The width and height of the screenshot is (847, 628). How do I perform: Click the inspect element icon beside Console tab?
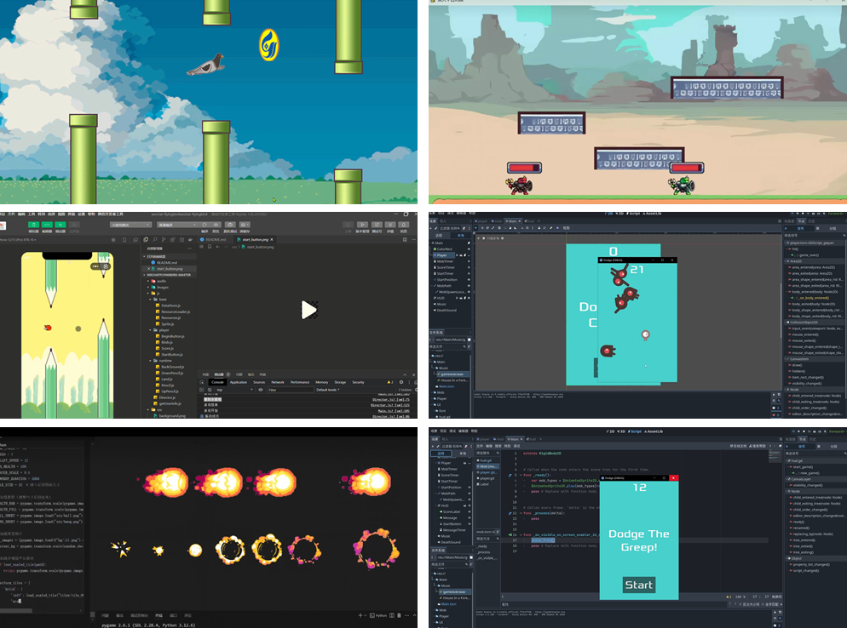pos(202,382)
